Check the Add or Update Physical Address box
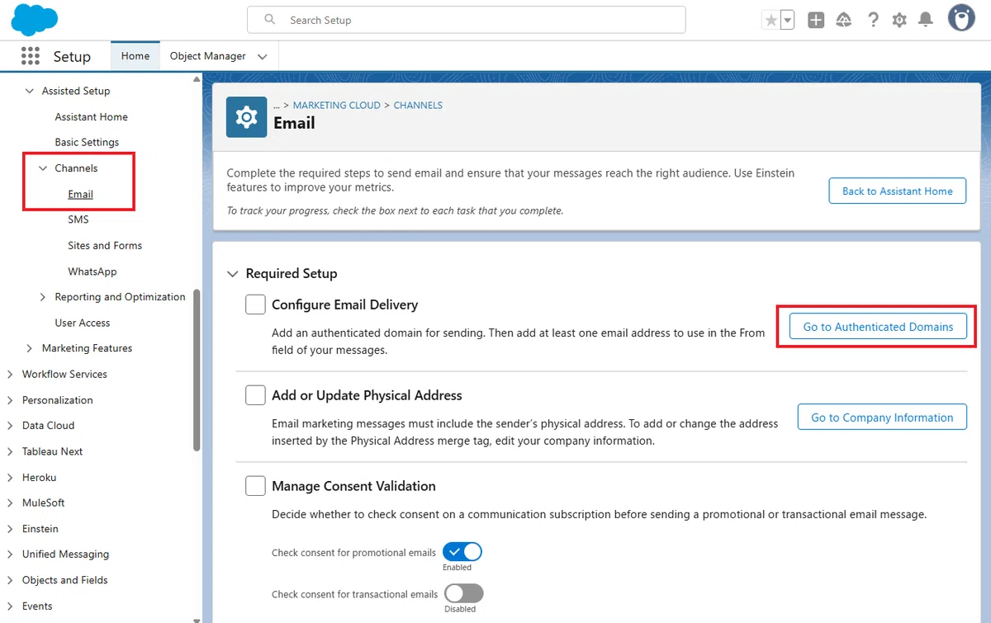 click(x=255, y=395)
